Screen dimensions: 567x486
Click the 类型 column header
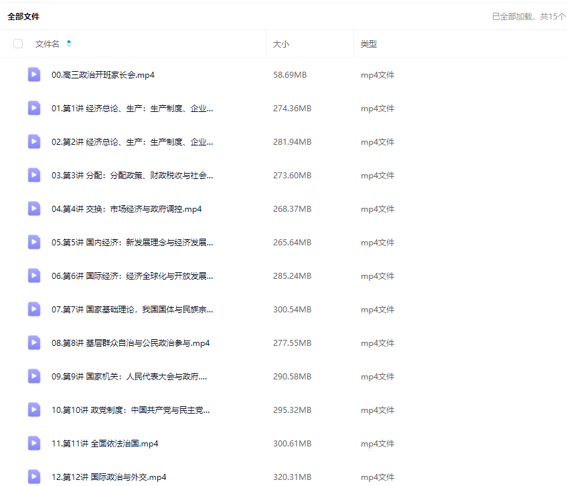(x=369, y=44)
